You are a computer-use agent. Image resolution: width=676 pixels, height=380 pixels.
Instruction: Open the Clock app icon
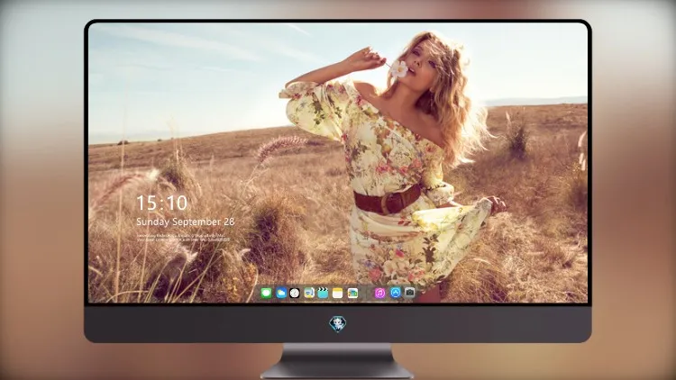click(x=295, y=294)
